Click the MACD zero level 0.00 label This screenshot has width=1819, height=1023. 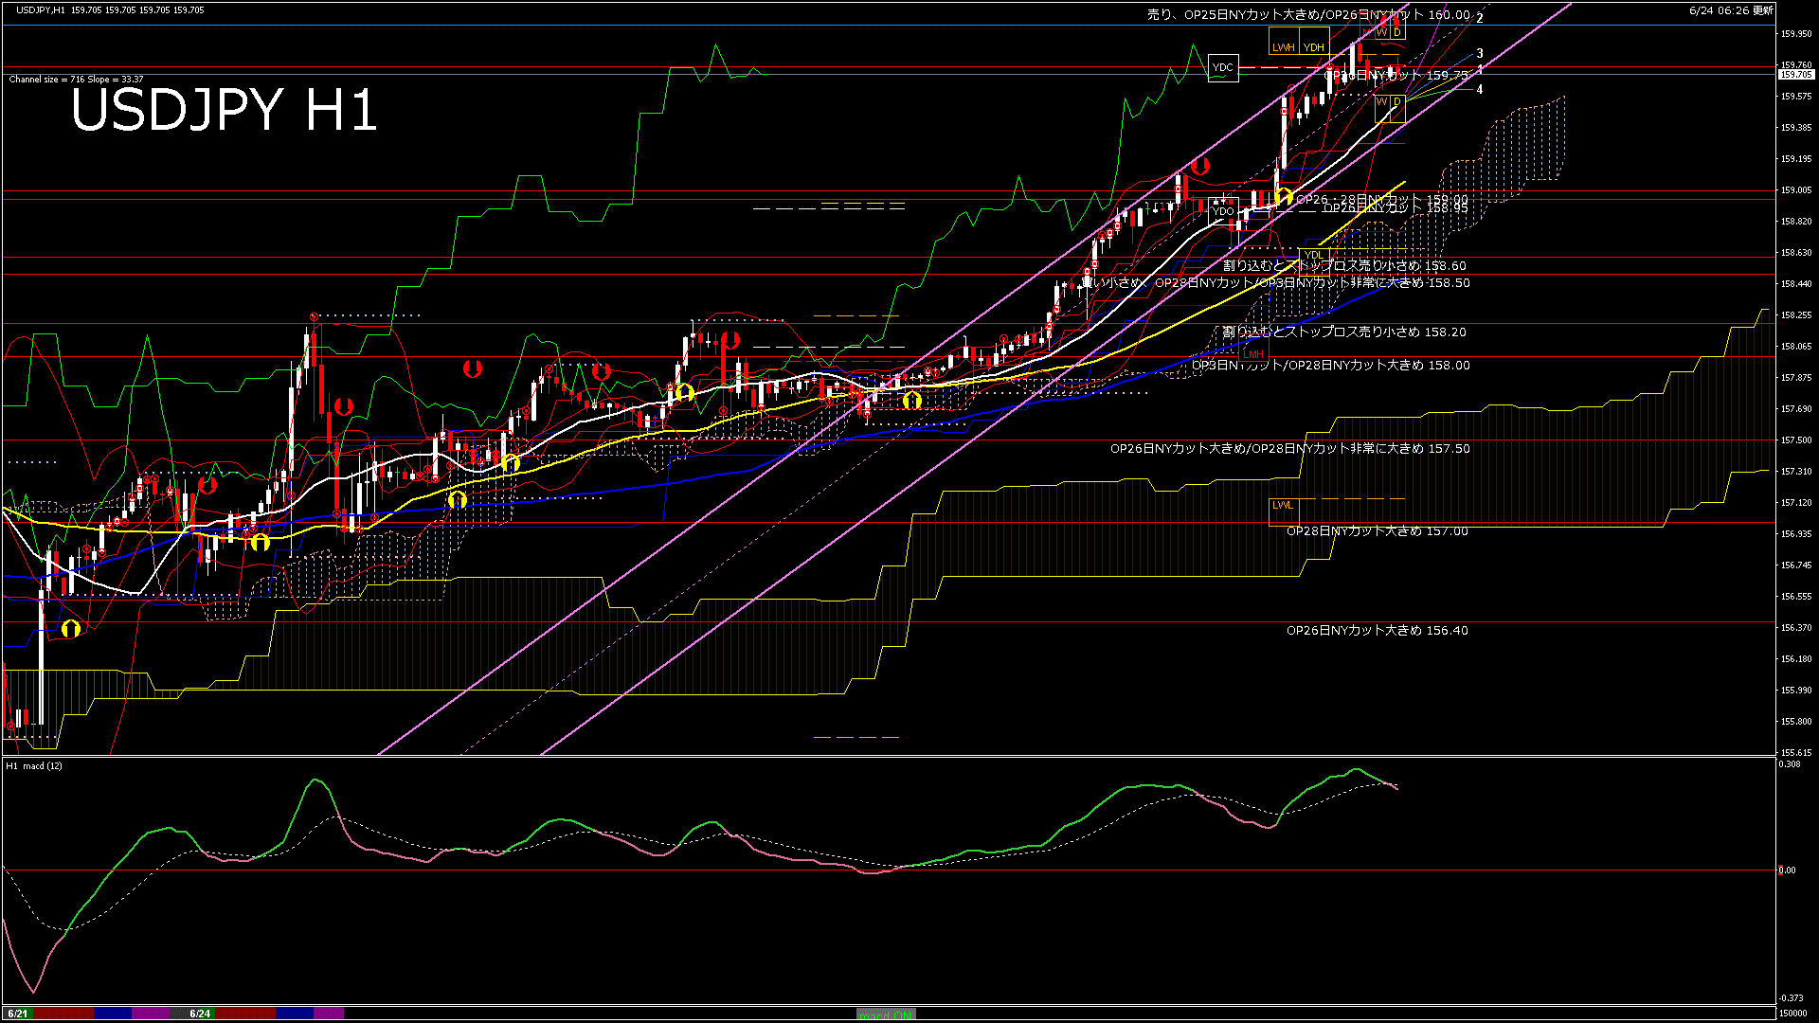pos(1787,870)
